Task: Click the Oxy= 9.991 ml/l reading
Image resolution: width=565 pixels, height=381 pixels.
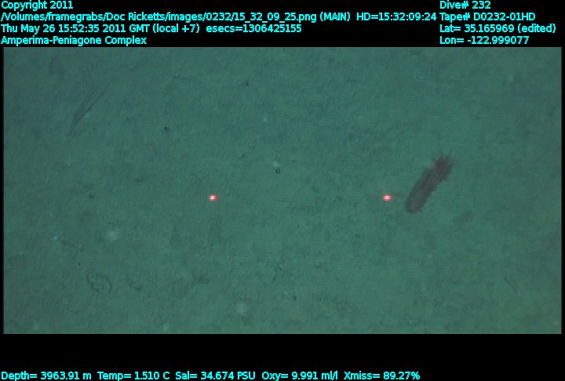Action: pos(300,376)
